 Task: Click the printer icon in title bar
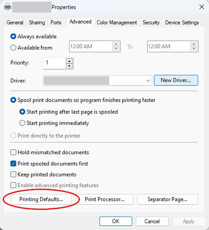8,7
